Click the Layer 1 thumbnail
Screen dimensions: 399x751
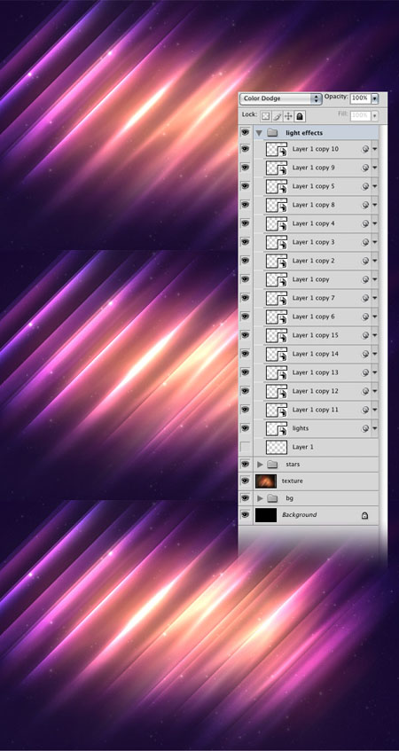click(x=277, y=447)
